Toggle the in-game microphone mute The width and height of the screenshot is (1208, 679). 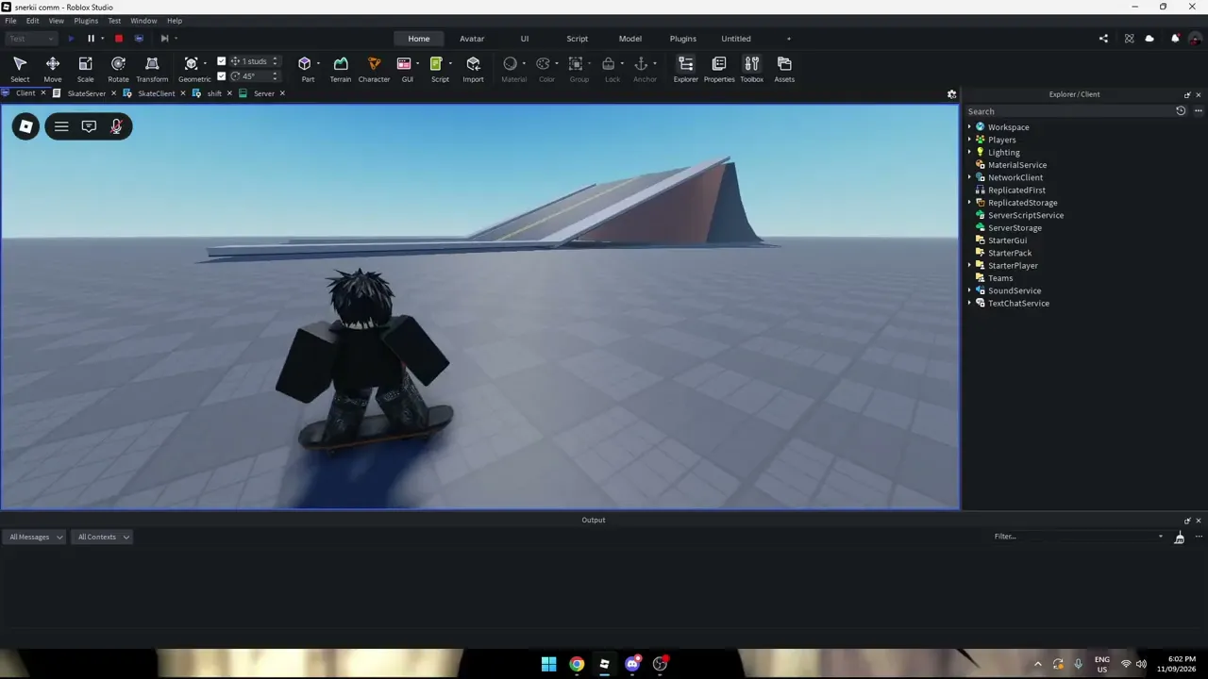[x=116, y=126]
